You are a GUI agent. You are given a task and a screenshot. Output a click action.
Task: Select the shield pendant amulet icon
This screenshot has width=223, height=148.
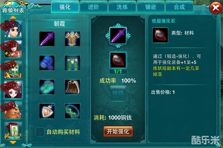click(x=47, y=111)
